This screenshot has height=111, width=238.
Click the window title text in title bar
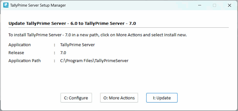click(38, 5)
